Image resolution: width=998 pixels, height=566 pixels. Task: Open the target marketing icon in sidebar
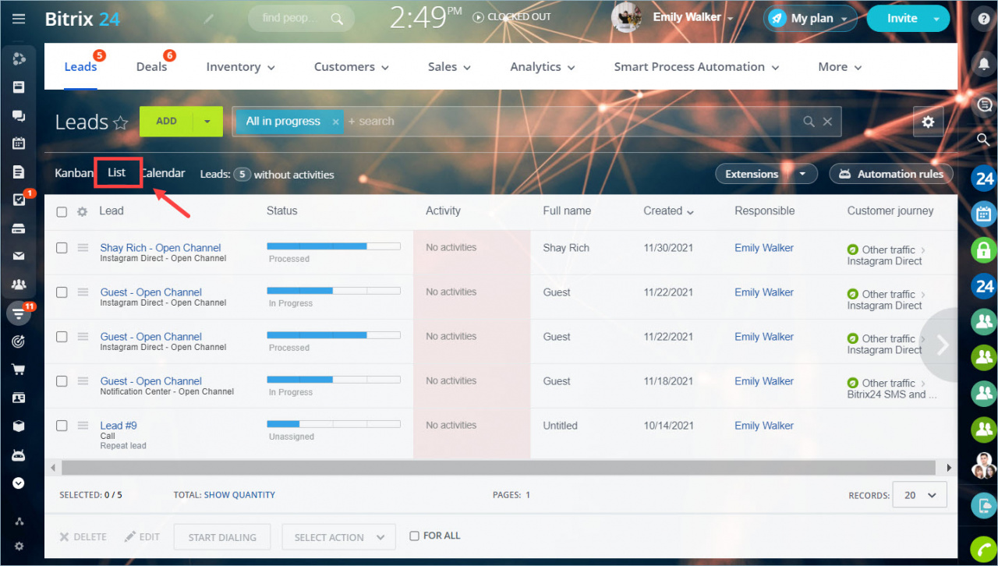point(19,341)
